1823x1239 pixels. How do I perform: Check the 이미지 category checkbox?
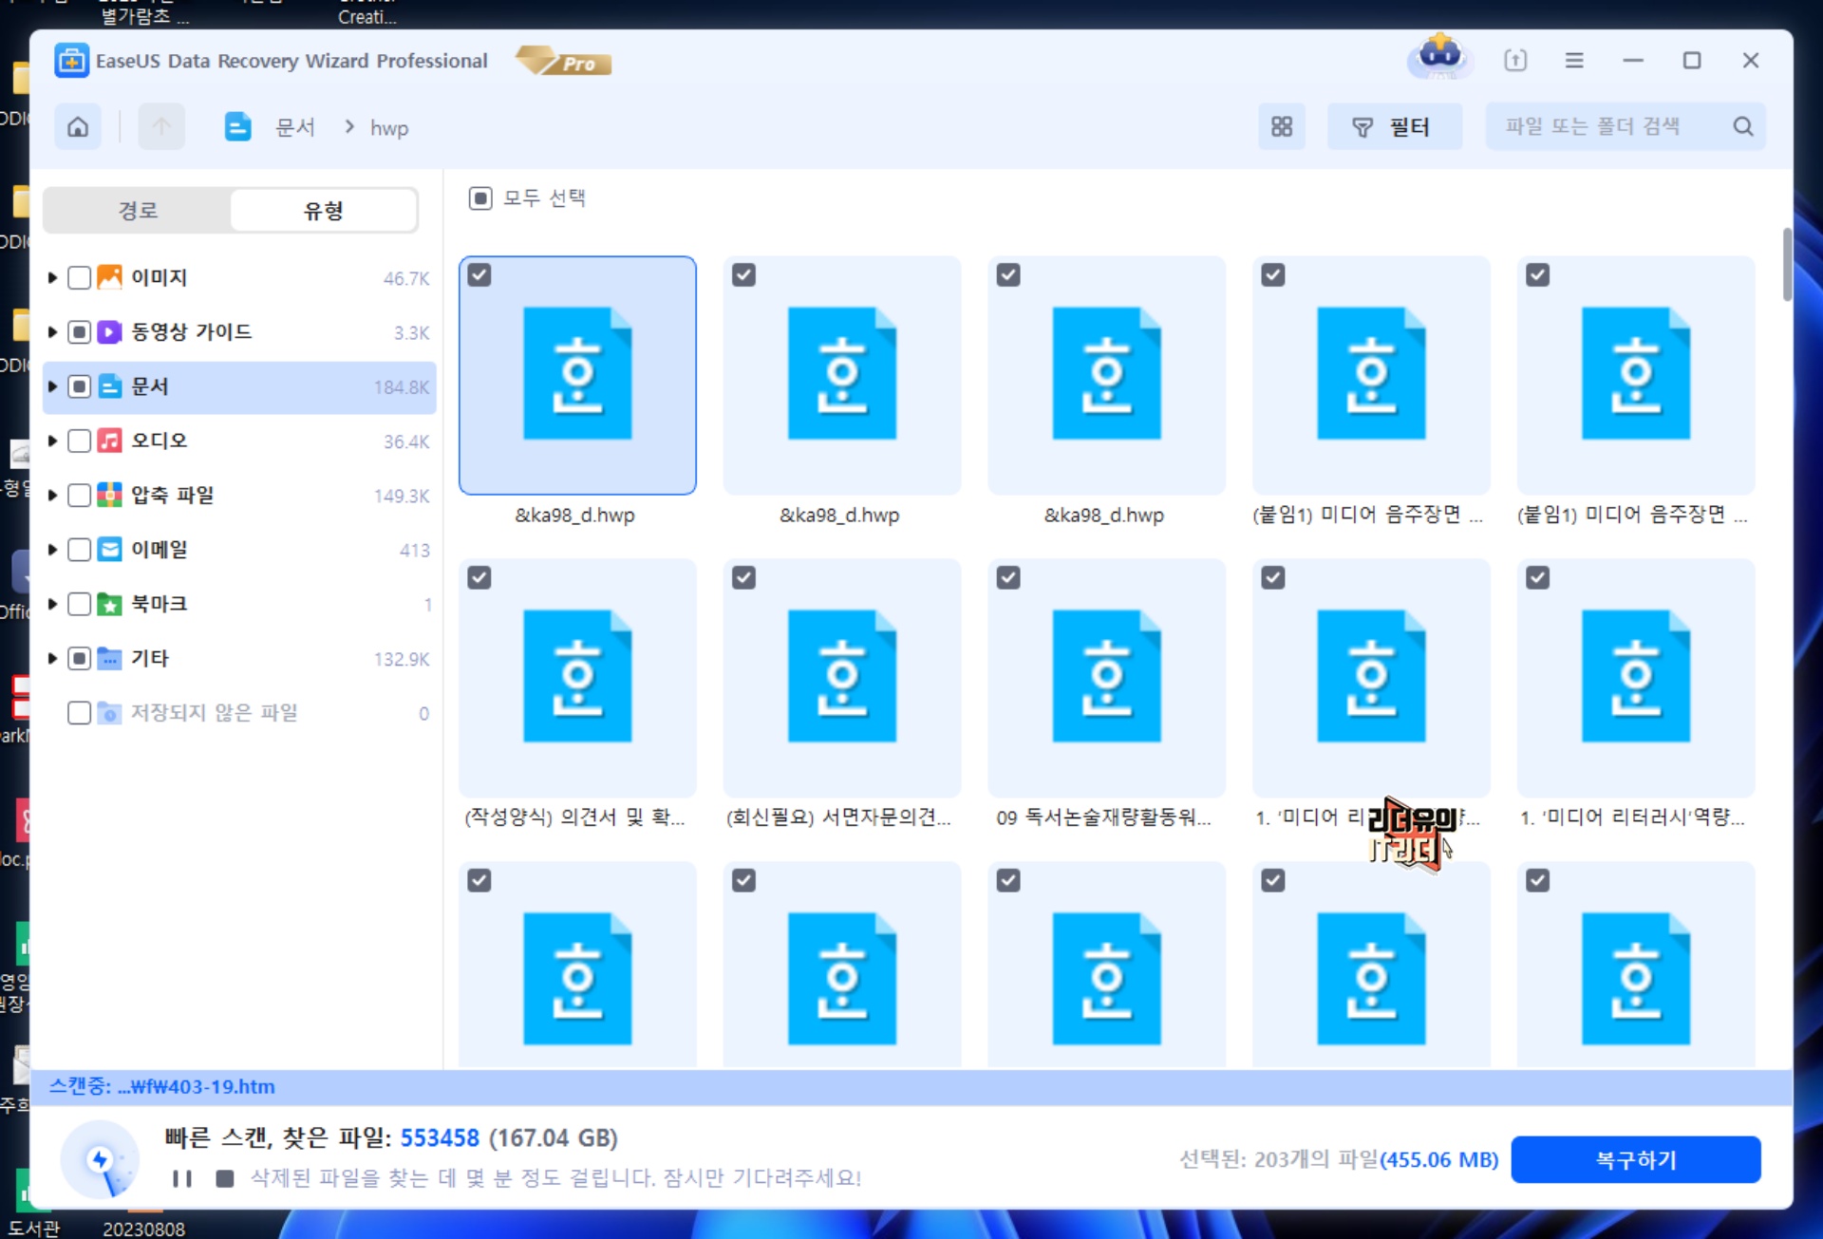point(80,277)
